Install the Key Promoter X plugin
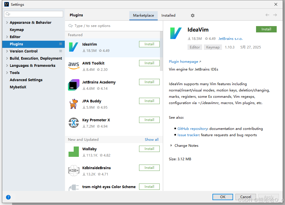The width and height of the screenshot is (285, 205). pyautogui.click(x=149, y=120)
